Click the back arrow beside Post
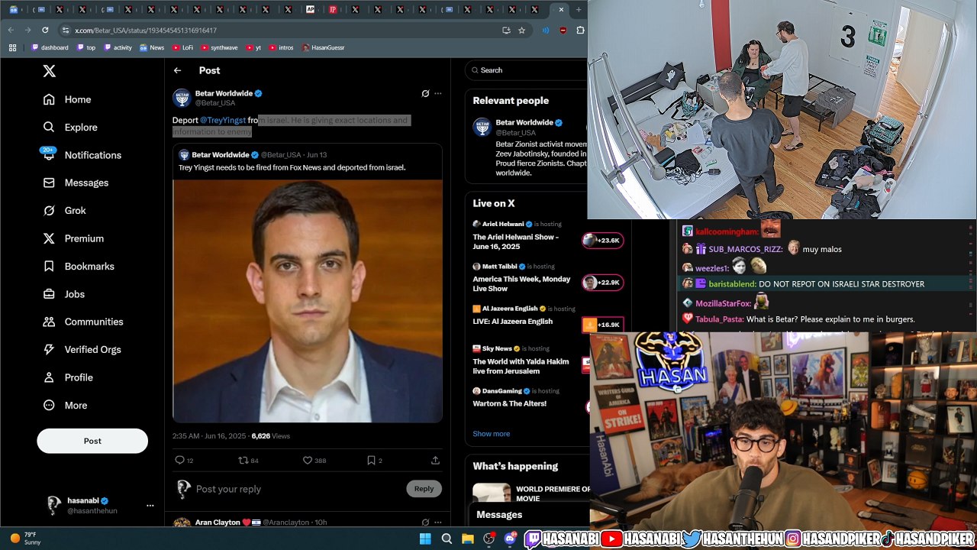 (177, 70)
